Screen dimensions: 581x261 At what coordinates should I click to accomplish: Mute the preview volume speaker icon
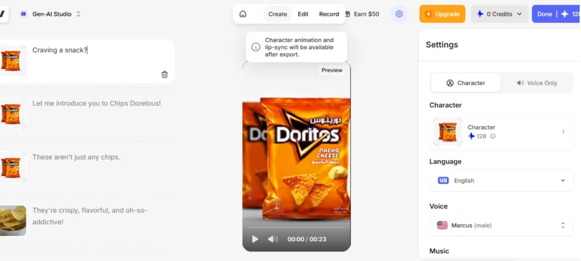point(272,239)
